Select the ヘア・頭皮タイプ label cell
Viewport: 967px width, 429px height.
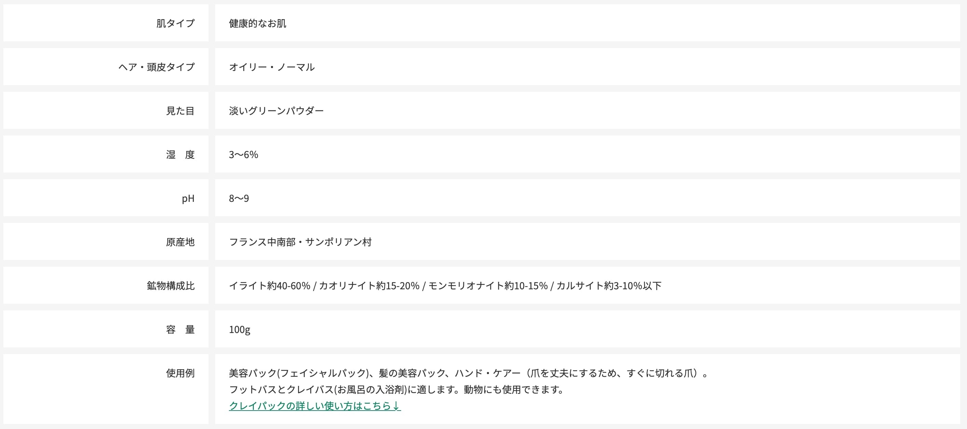(156, 67)
